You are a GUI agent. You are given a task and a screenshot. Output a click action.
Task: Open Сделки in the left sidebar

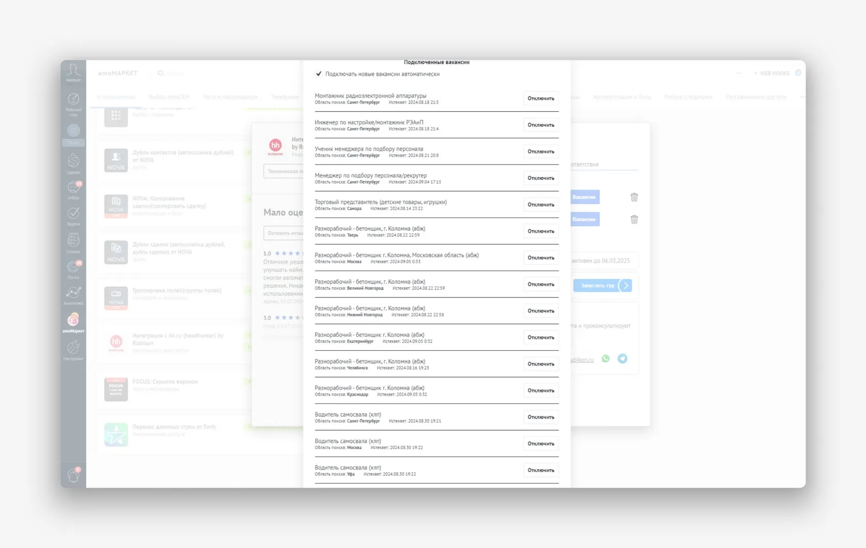click(x=73, y=163)
